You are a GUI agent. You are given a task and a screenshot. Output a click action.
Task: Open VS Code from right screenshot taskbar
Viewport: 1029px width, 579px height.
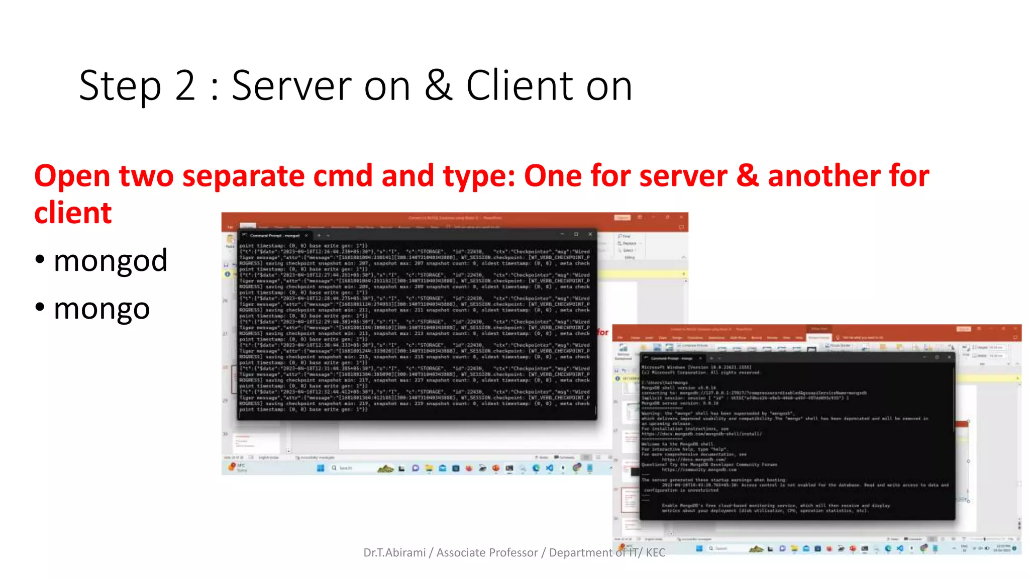[x=900, y=548]
